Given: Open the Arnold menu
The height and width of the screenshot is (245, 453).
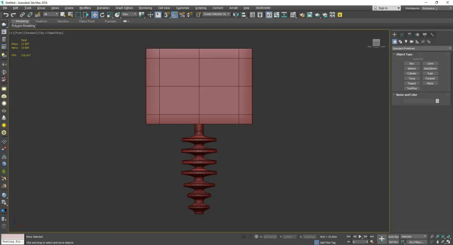Looking at the screenshot, I should [x=233, y=8].
